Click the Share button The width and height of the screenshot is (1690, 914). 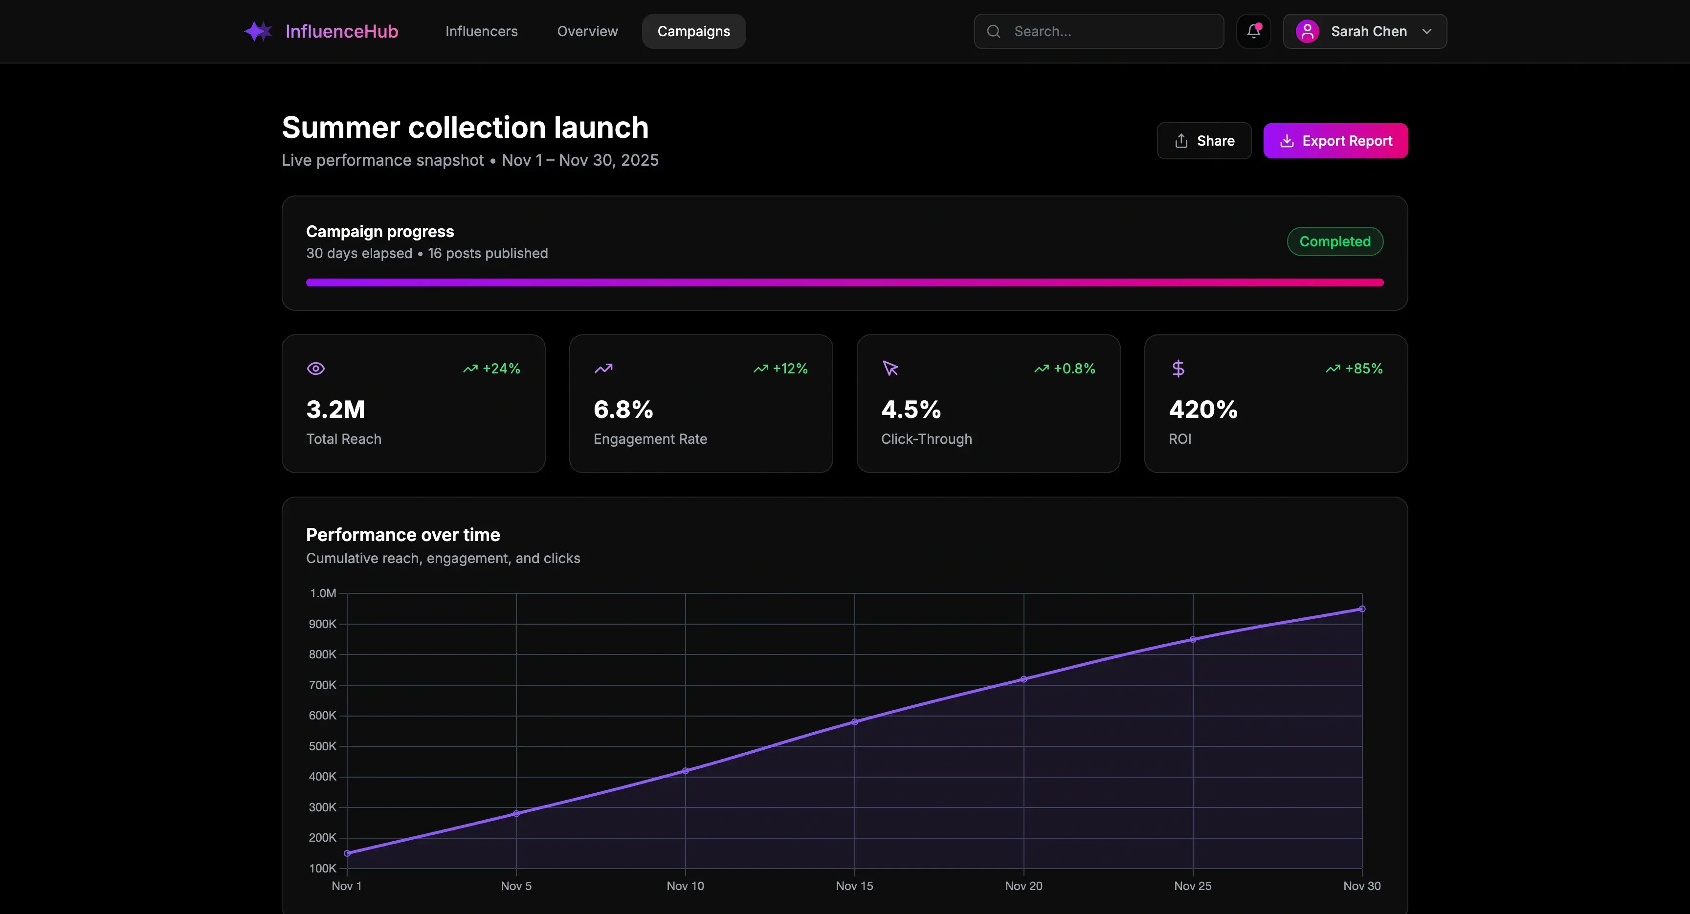pyautogui.click(x=1204, y=140)
